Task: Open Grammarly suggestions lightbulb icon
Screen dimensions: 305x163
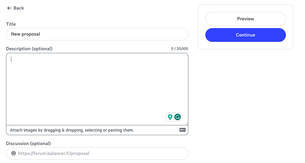Action: [x=170, y=117]
